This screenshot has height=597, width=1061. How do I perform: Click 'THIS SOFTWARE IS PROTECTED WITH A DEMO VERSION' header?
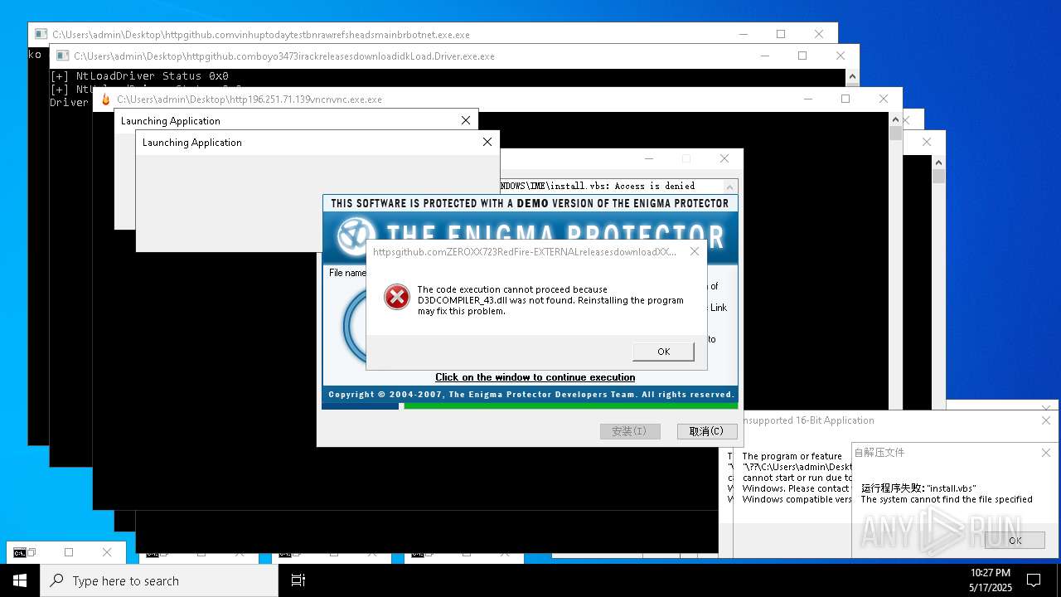(x=530, y=203)
